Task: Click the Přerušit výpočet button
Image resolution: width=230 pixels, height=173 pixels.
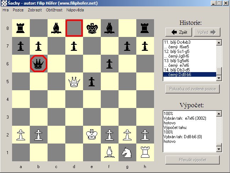Action: point(192,160)
